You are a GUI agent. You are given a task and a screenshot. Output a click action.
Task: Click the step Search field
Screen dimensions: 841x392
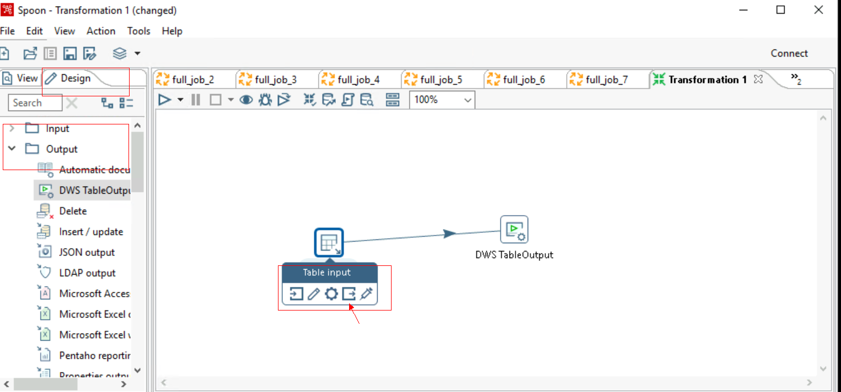click(x=35, y=103)
